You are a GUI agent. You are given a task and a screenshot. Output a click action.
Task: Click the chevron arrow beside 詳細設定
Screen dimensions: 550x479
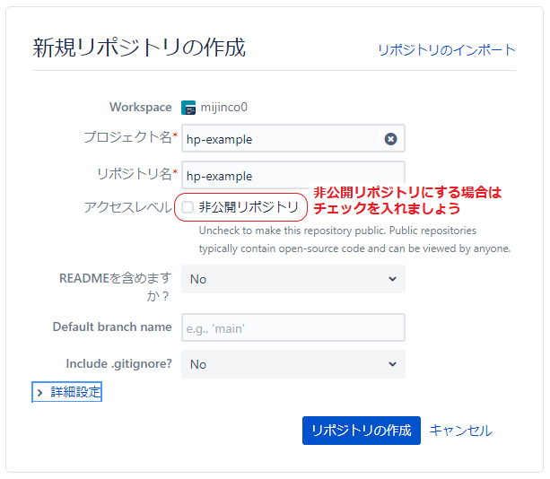(x=40, y=393)
